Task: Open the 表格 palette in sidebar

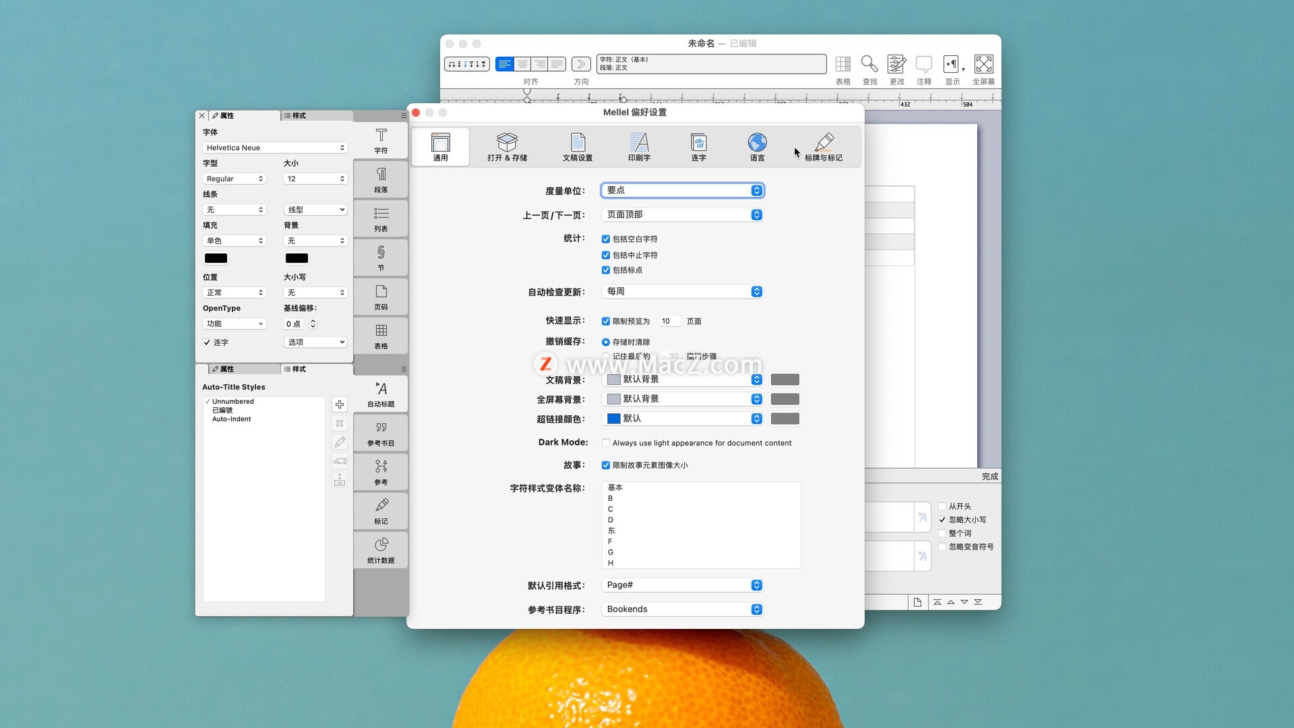Action: pyautogui.click(x=381, y=336)
